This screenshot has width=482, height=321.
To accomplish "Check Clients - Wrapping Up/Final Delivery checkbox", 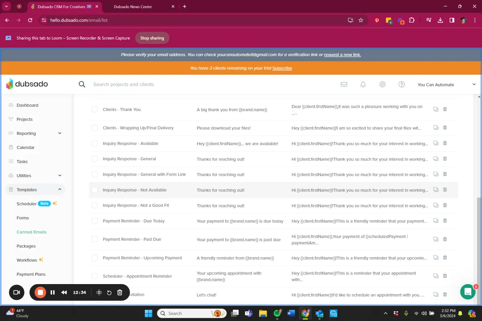I will [x=94, y=128].
